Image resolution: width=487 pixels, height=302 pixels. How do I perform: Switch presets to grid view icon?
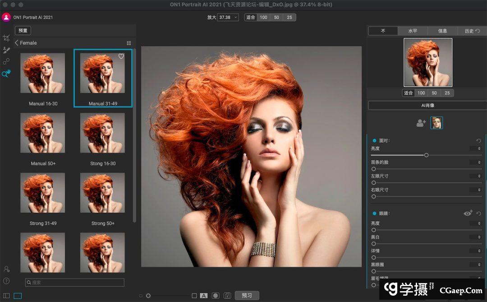pyautogui.click(x=129, y=43)
